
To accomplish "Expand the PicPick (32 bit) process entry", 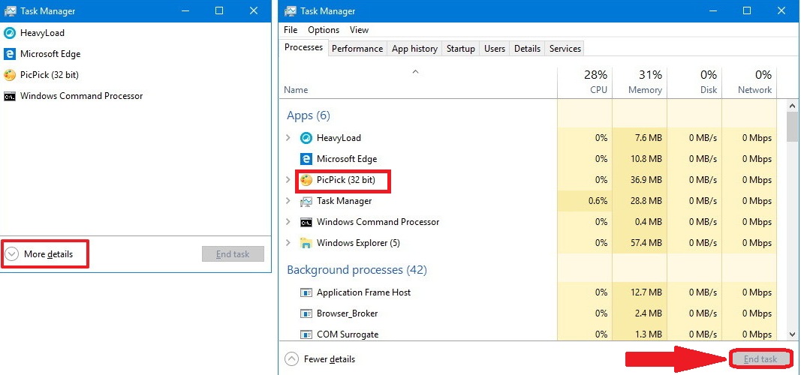I will (288, 180).
